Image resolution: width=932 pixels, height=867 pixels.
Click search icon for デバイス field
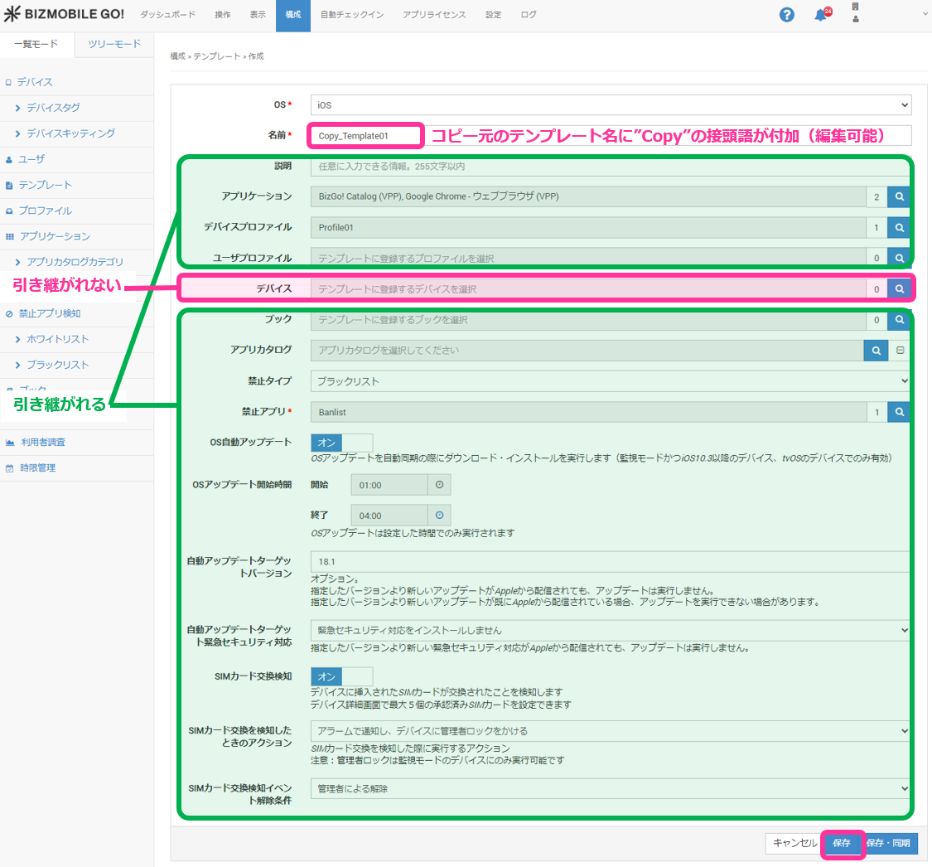pyautogui.click(x=899, y=288)
